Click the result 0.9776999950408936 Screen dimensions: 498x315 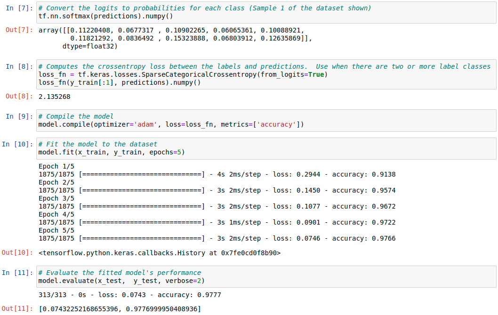(161, 309)
